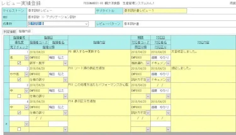Image resolution: width=236 pixels, height=135 pixels.
Task: Uncheck 完了チェック for item 1
Action: tap(19, 63)
